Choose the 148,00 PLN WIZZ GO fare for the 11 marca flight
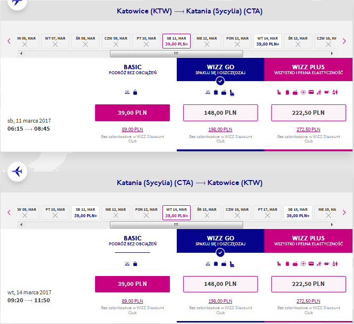This screenshot has height=324, width=354. pyautogui.click(x=220, y=113)
